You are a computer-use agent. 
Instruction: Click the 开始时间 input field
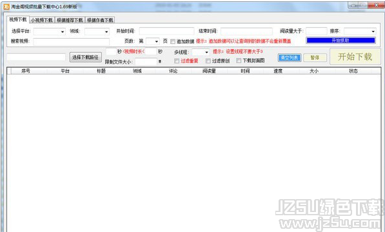(x=166, y=31)
